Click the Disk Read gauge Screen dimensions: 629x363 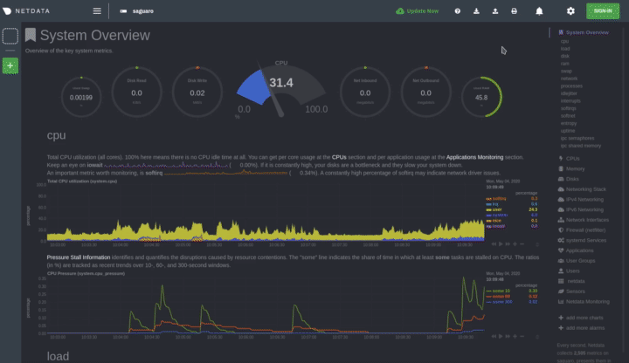pyautogui.click(x=136, y=92)
